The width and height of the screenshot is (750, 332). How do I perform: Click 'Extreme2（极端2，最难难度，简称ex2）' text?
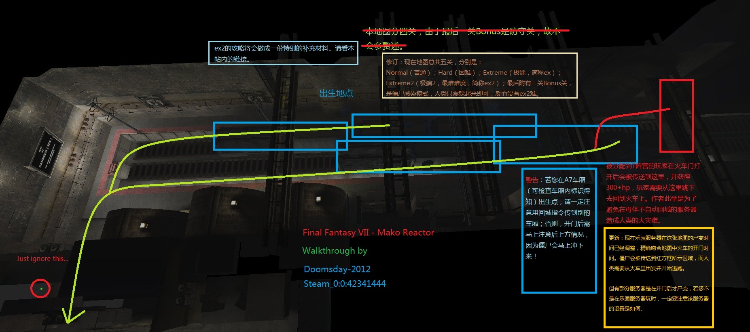443,83
